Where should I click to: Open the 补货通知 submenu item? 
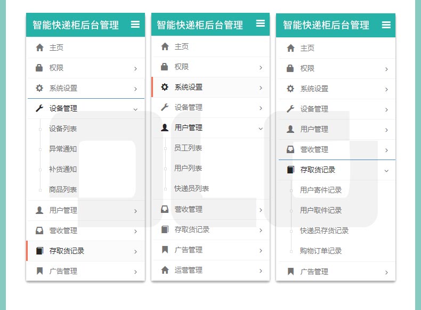tap(63, 169)
